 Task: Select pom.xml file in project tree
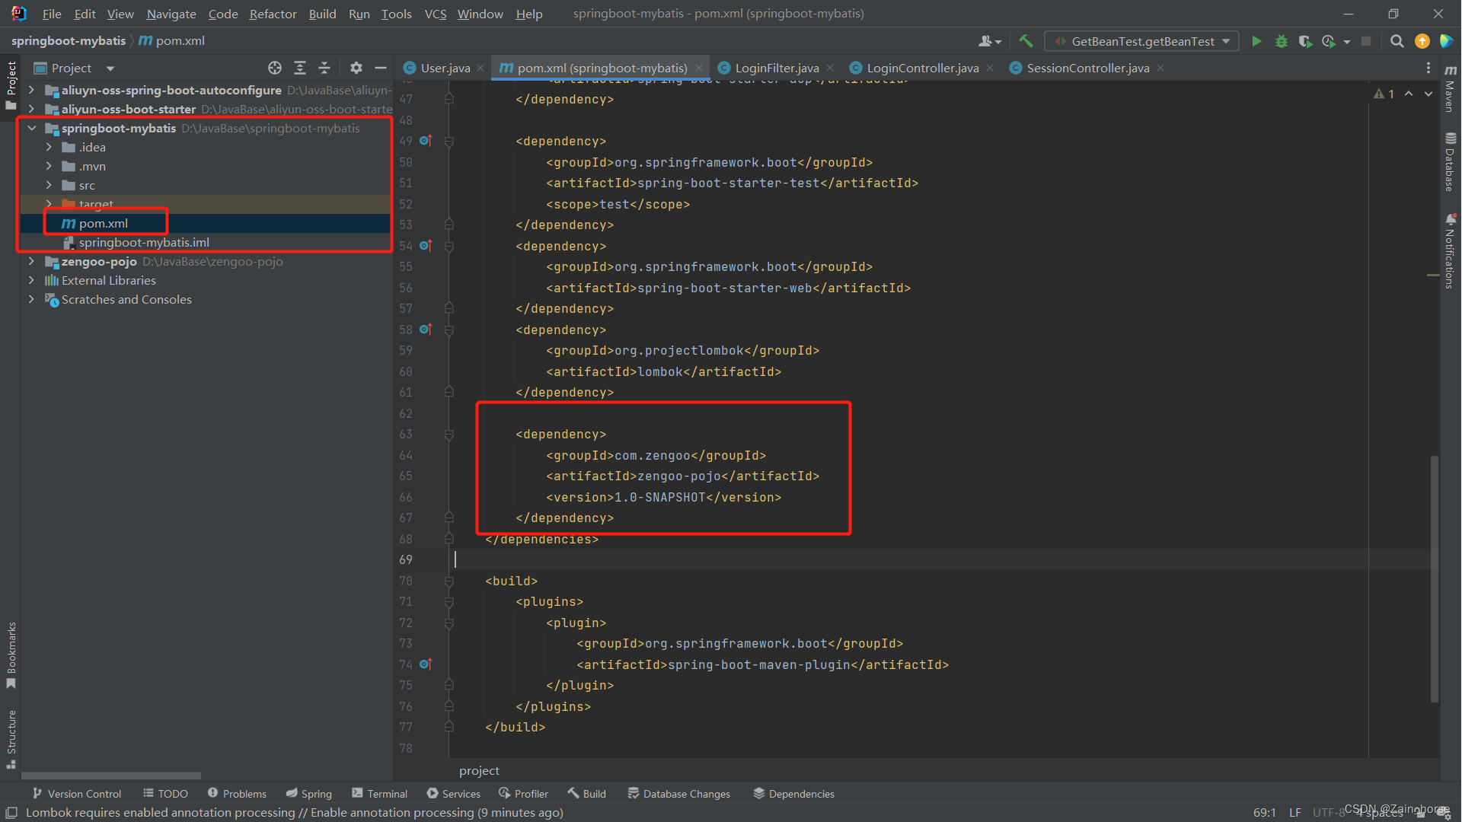[x=104, y=223]
